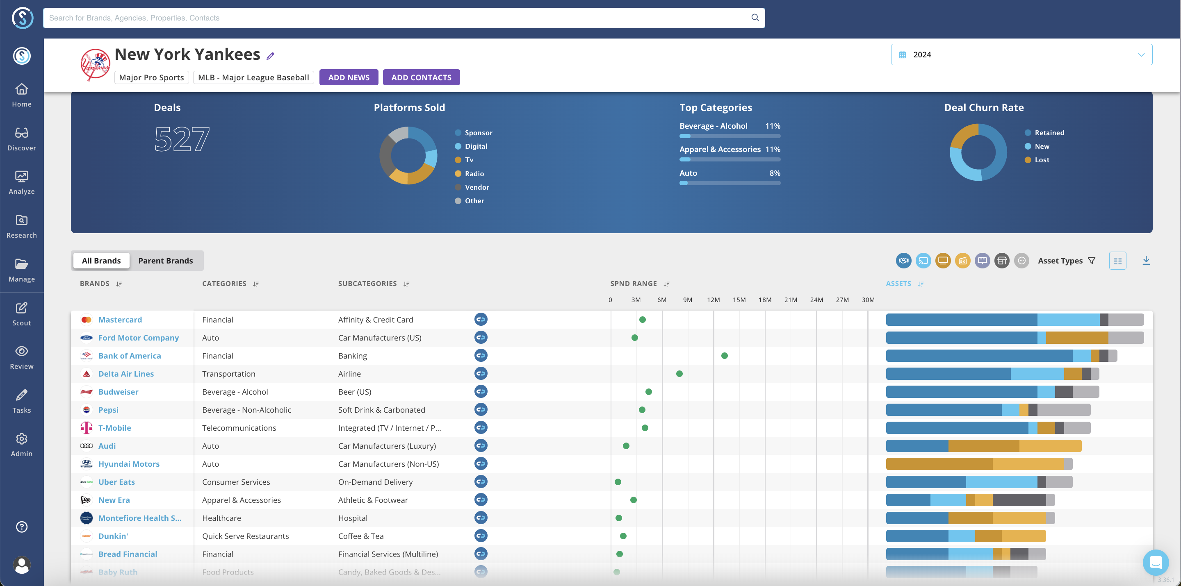This screenshot has width=1181, height=586.
Task: Toggle Sponsor in Platforms Sold legend
Action: click(474, 133)
